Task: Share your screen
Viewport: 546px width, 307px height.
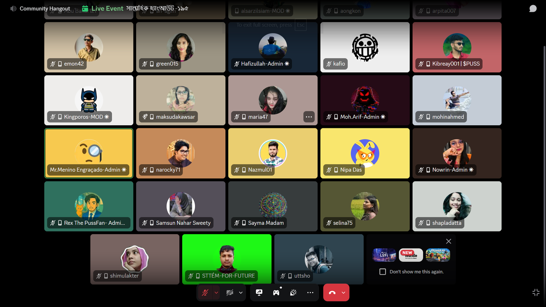Action: tap(259, 293)
